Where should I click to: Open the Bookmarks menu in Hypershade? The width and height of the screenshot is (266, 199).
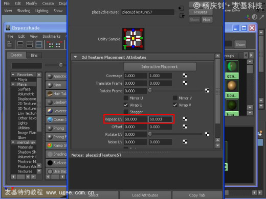pyautogui.click(x=52, y=36)
